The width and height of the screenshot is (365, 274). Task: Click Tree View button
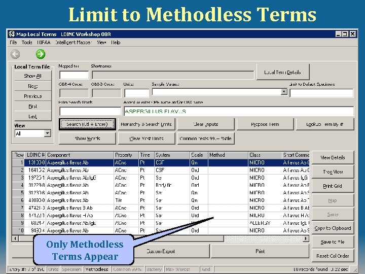[x=333, y=172]
